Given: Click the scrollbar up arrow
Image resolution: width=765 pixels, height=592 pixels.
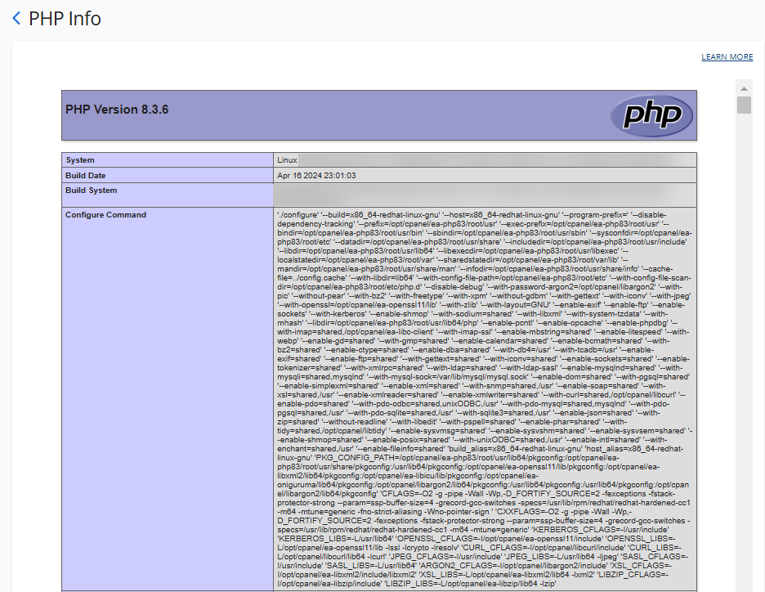Looking at the screenshot, I should pos(743,87).
